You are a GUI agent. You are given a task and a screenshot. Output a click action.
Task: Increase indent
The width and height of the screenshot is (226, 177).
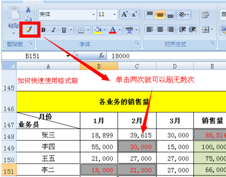192,30
